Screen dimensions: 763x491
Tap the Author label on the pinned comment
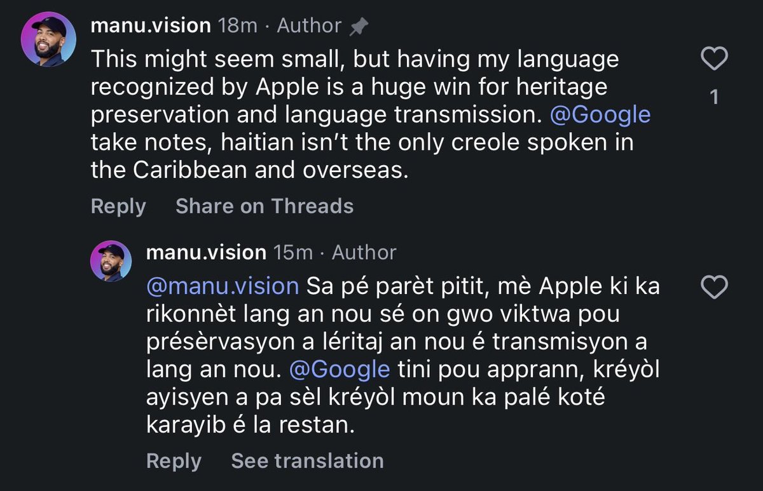click(x=309, y=25)
